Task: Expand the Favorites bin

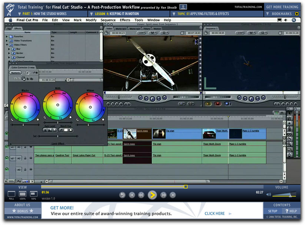Action: [7, 37]
